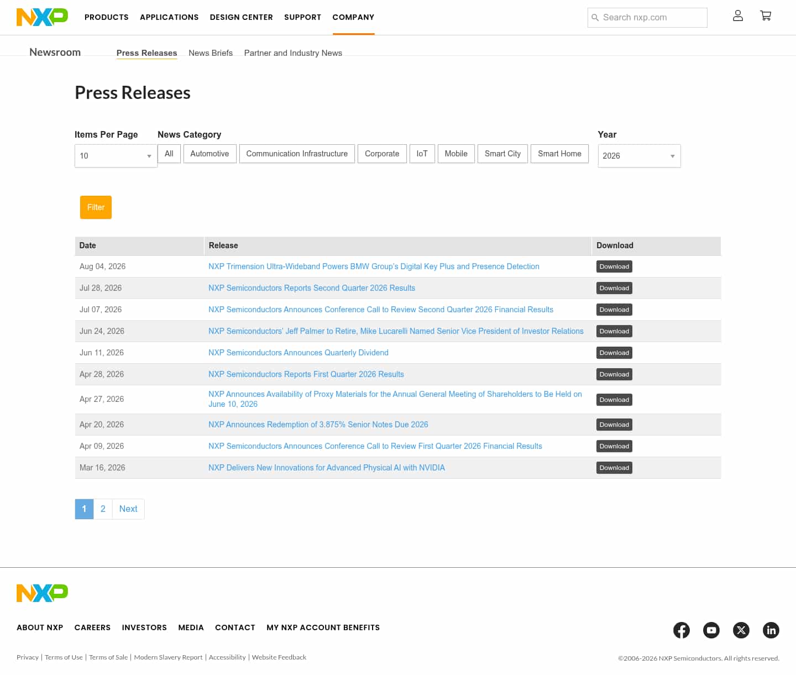The width and height of the screenshot is (796, 675).
Task: Click the NXP logo in the header
Action: [x=42, y=17]
